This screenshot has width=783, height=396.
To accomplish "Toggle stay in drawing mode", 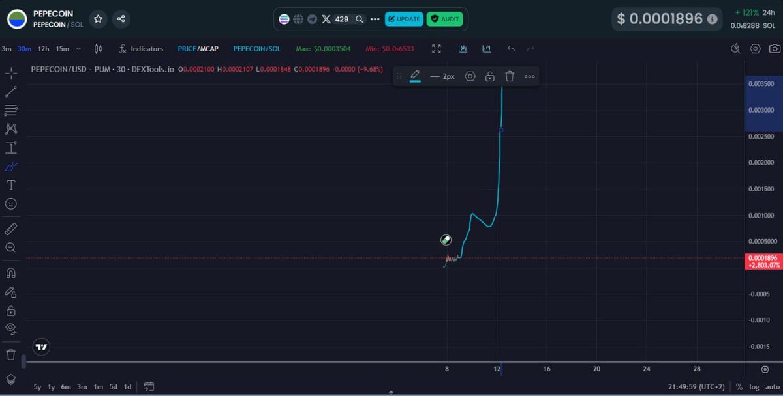I will [11, 292].
